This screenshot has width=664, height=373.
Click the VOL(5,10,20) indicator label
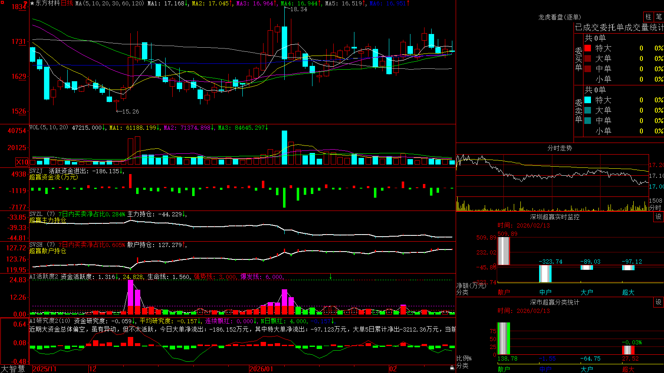tap(49, 128)
